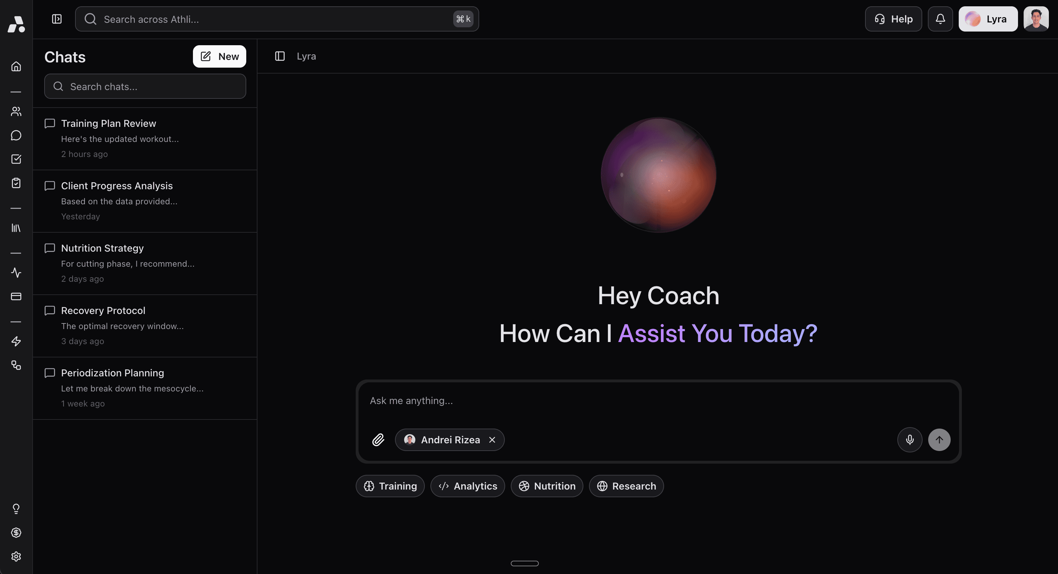Select the Workflow nodes icon in sidebar
This screenshot has height=574, width=1058.
[16, 365]
